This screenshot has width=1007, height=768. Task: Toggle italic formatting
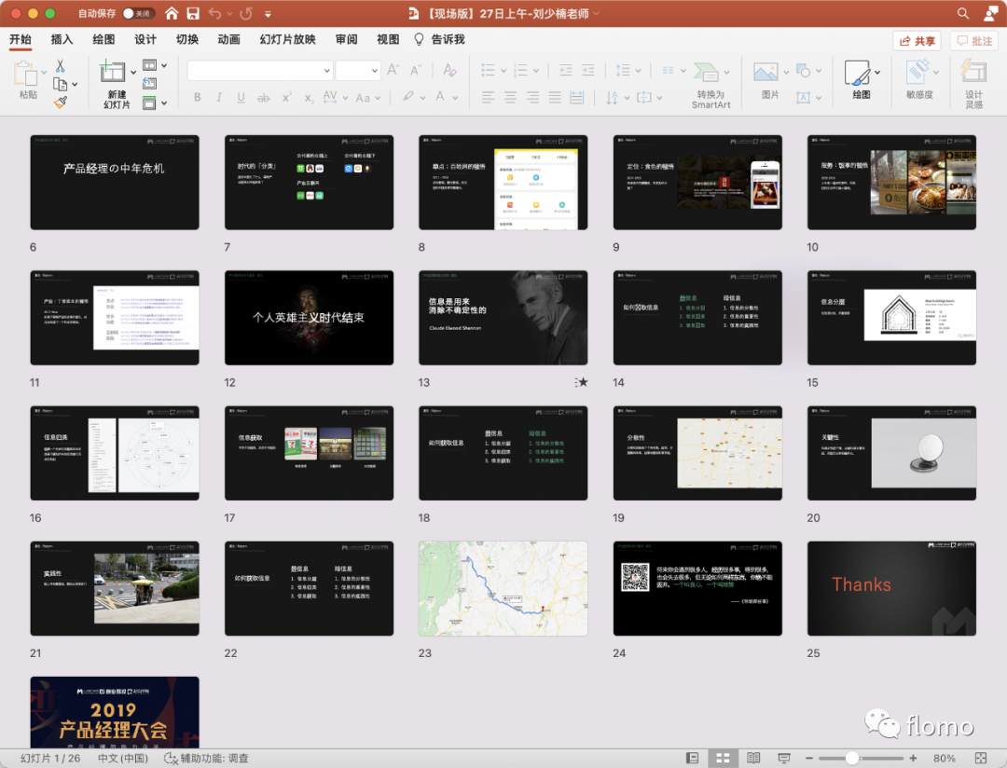tap(219, 98)
